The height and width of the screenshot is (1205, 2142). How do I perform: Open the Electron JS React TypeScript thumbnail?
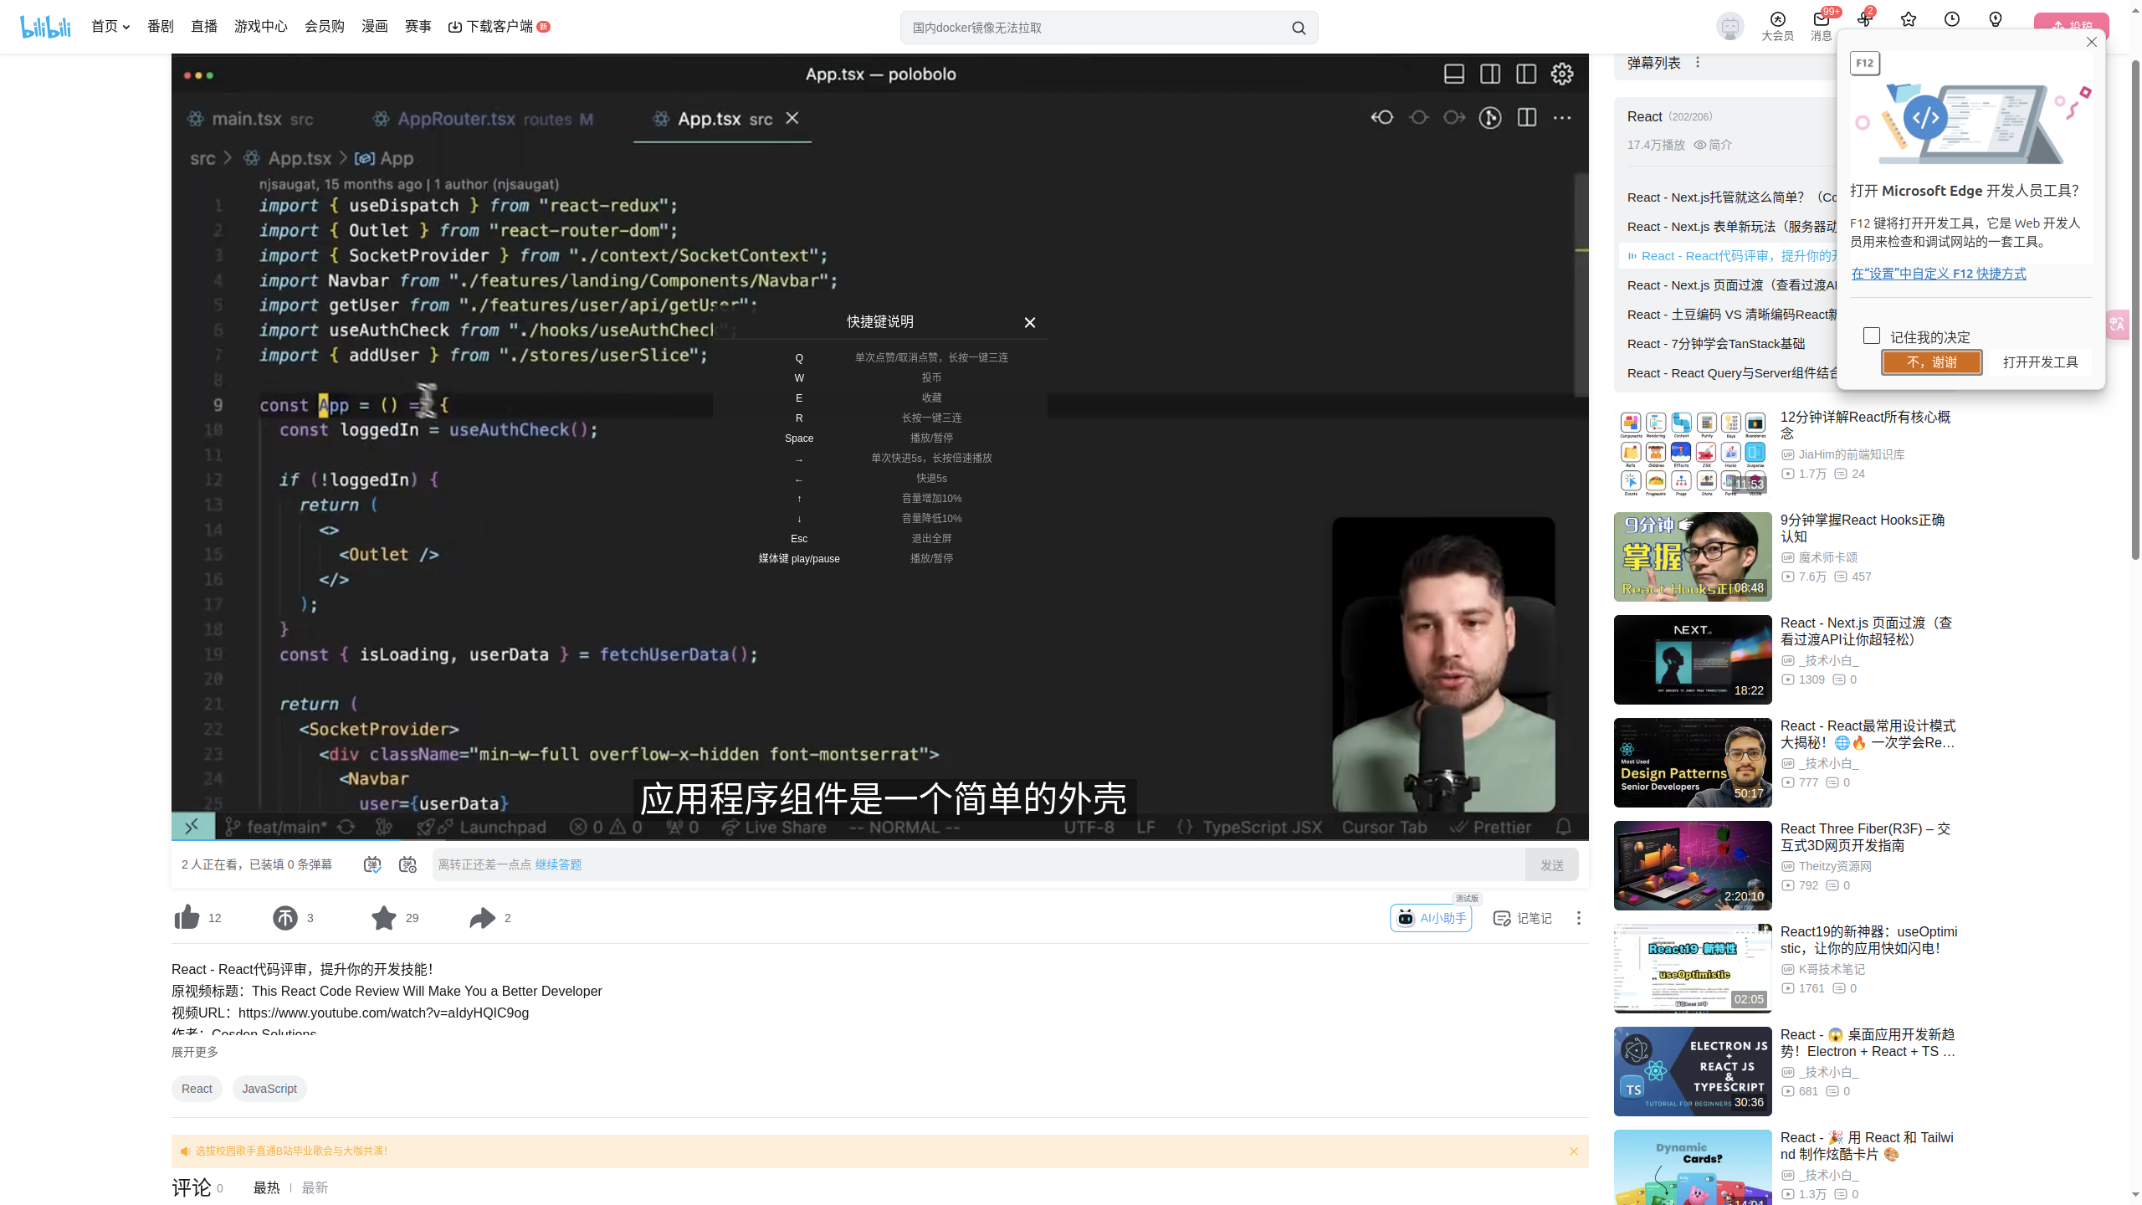(1693, 1071)
